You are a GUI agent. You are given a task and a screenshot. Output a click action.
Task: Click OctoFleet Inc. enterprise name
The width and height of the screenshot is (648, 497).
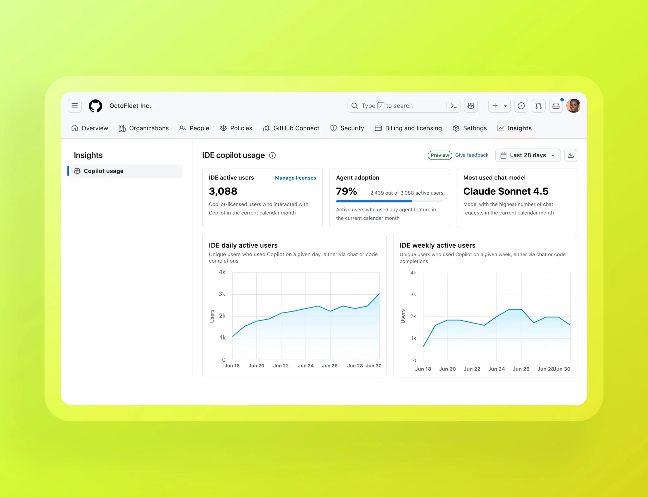coord(130,106)
